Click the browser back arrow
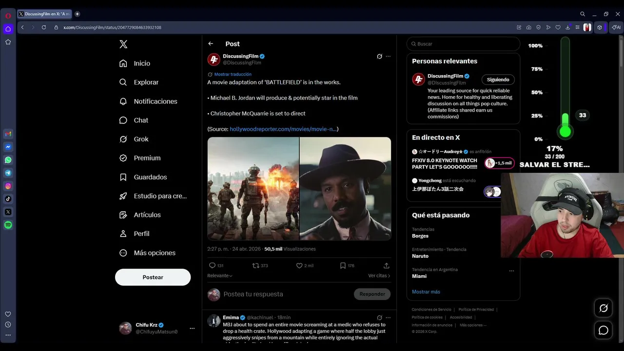This screenshot has width=624, height=351. (22, 27)
